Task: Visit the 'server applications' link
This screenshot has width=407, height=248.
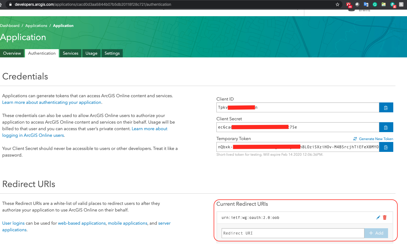Action: click(164, 223)
